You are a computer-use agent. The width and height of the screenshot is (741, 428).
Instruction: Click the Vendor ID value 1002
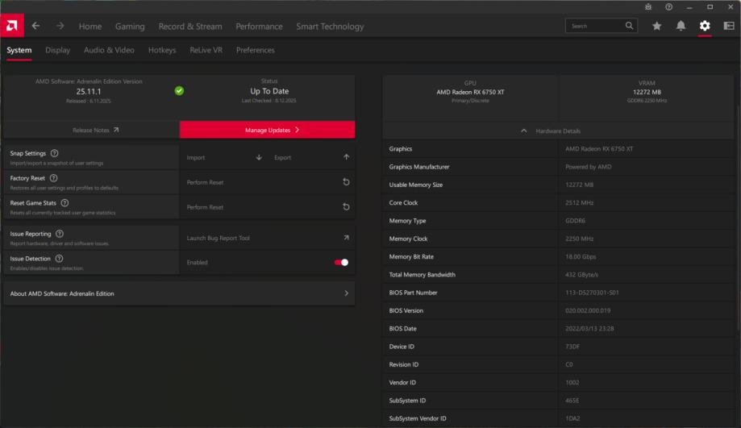point(572,382)
